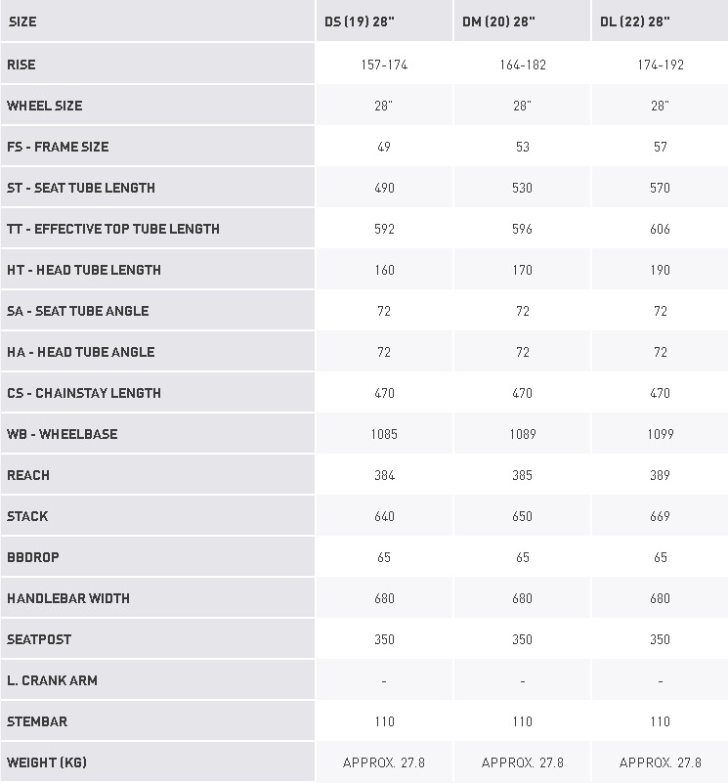Viewport: 728px width, 783px height.
Task: Click the REACH value 384
Action: point(384,475)
